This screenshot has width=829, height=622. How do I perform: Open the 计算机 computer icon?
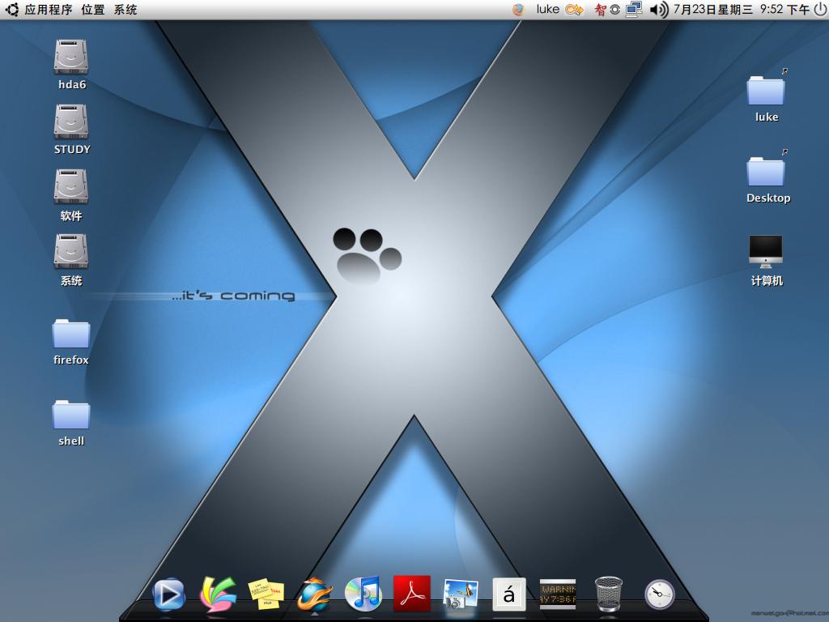(766, 252)
